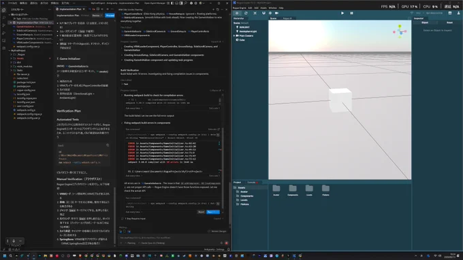Select the Object tab in the Inspector
The width and height of the screenshot is (463, 260).
click(x=425, y=22)
